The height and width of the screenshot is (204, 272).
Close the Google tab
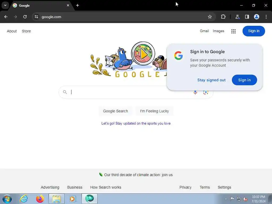coord(68,5)
